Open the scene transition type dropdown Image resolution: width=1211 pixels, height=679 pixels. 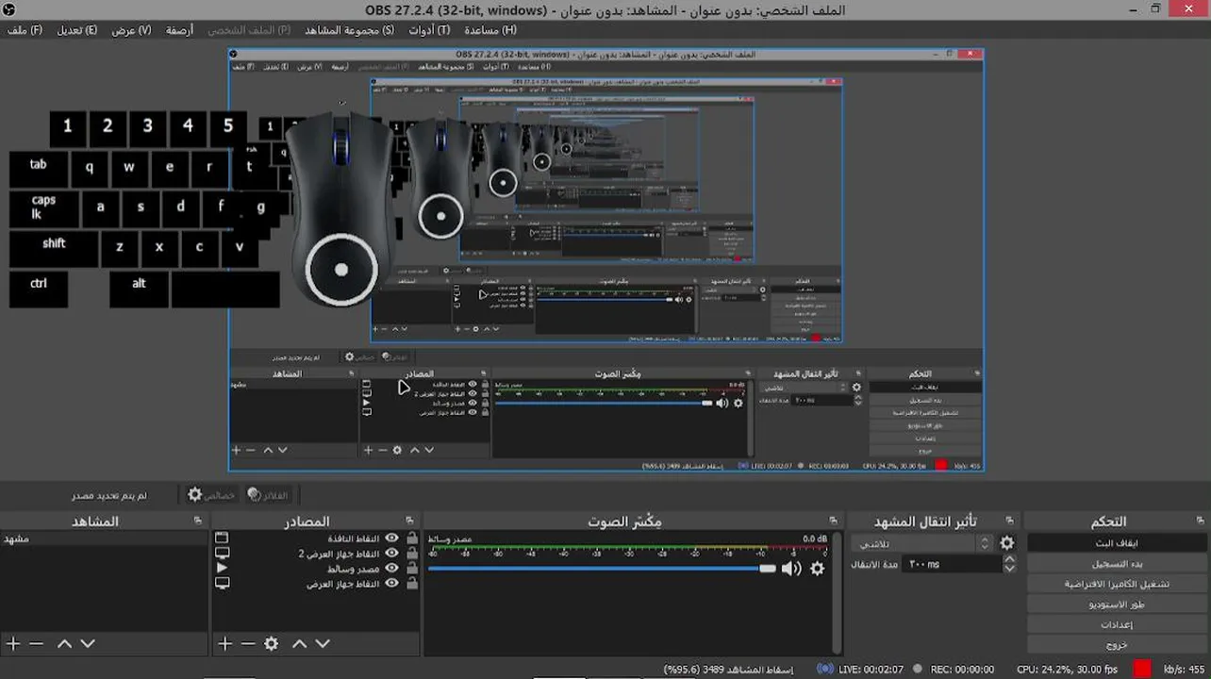pos(922,543)
